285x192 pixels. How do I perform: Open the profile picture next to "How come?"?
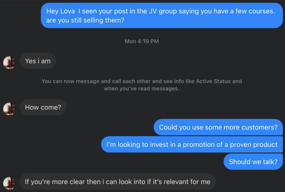coord(9,108)
